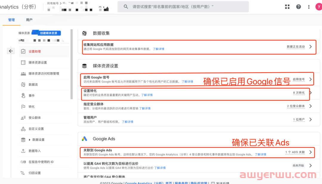Expand the 关联到 Google Ads row chevron
322x184 pixels.
[310, 152]
